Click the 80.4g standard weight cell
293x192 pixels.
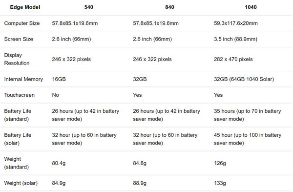point(59,163)
